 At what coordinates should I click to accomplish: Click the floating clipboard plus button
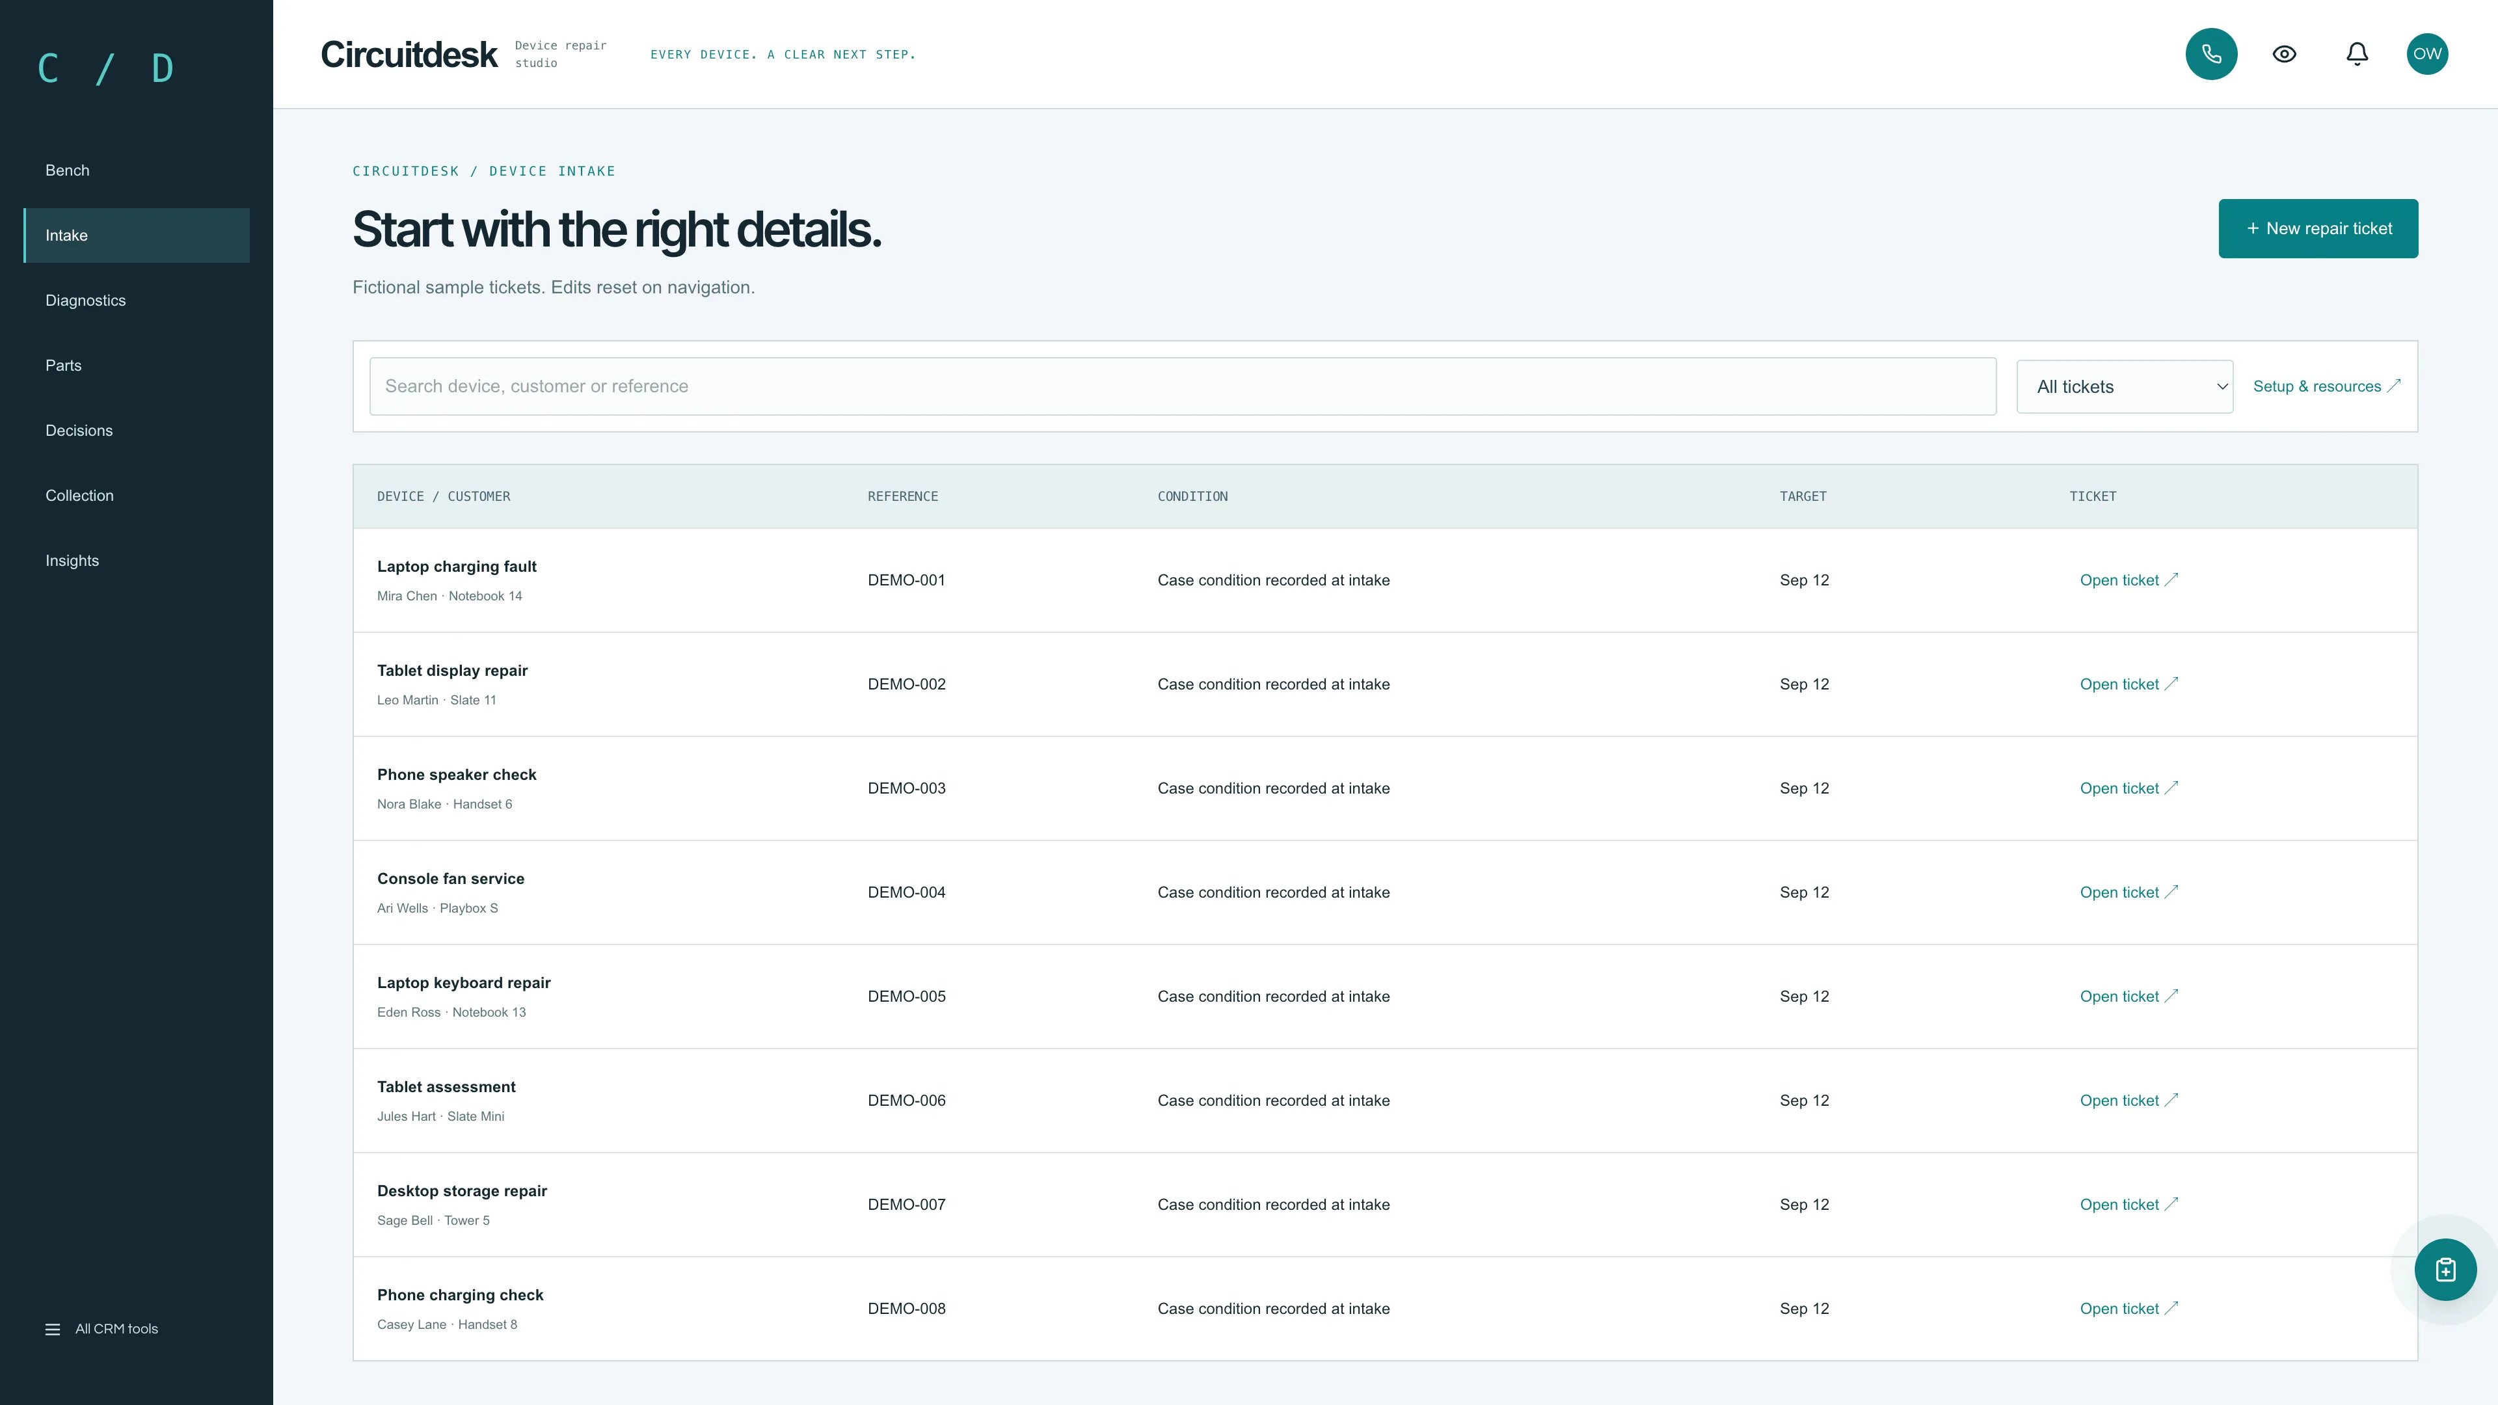click(2445, 1269)
